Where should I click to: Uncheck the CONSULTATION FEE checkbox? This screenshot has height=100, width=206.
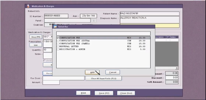click(x=58, y=38)
